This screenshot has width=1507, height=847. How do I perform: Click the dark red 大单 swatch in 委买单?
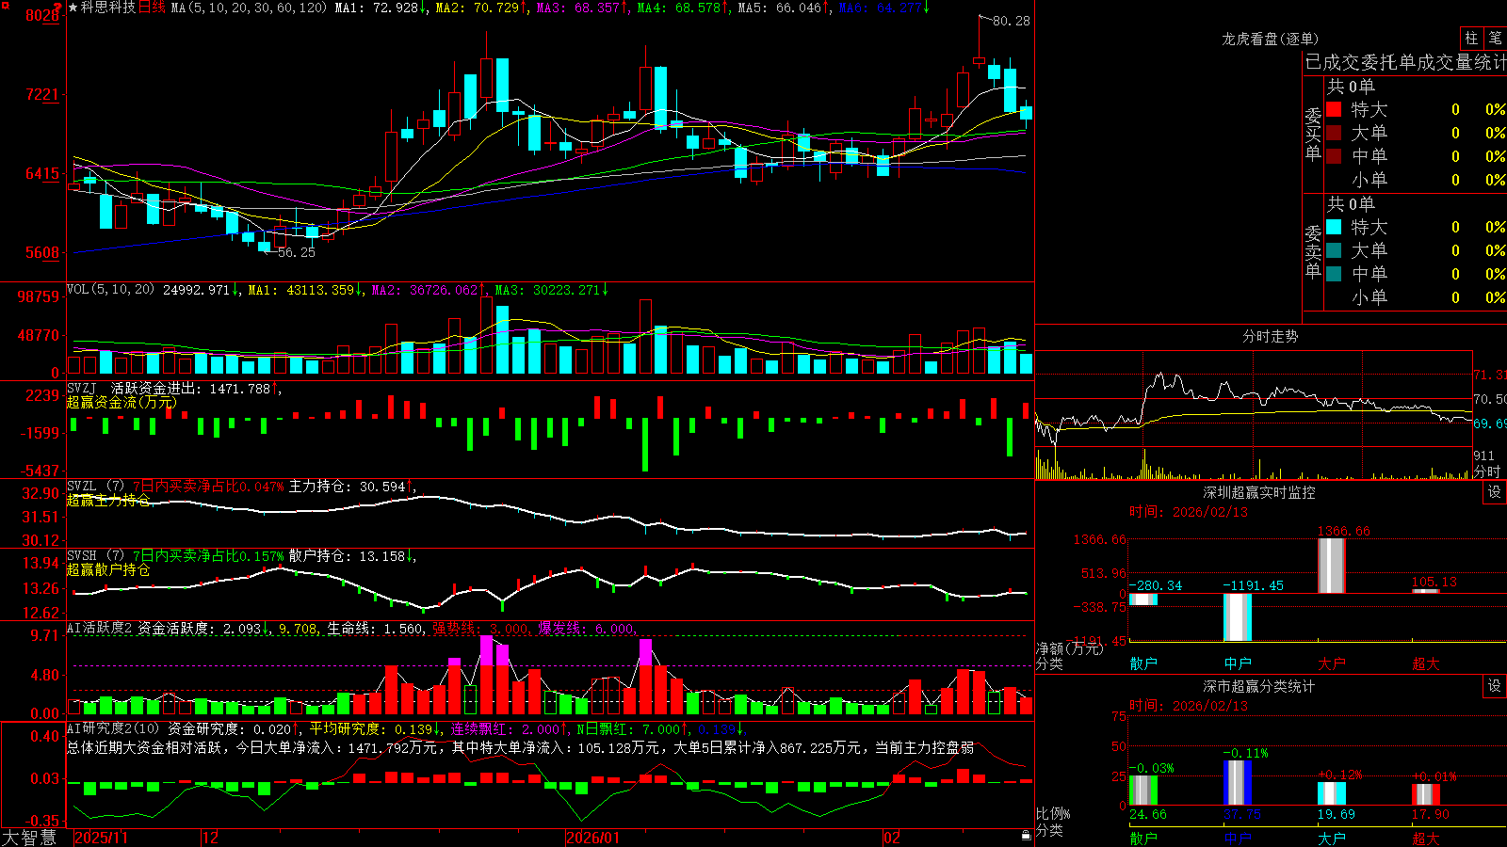(1334, 133)
